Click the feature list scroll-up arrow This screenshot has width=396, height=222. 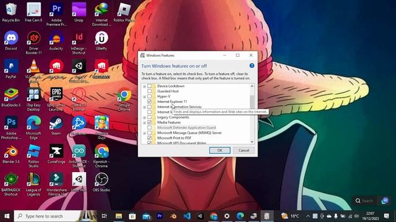pyautogui.click(x=252, y=86)
